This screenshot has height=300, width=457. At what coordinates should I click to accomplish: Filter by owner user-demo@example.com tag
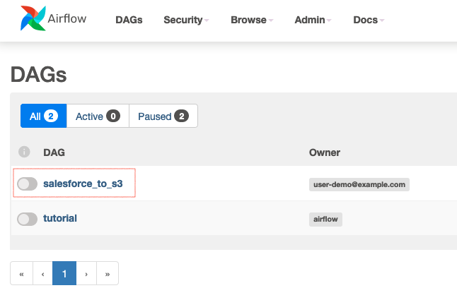click(359, 184)
